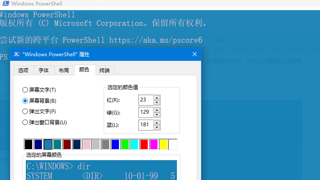Pick the bright green swatch
The width and height of the screenshot is (320, 180).
125,145
